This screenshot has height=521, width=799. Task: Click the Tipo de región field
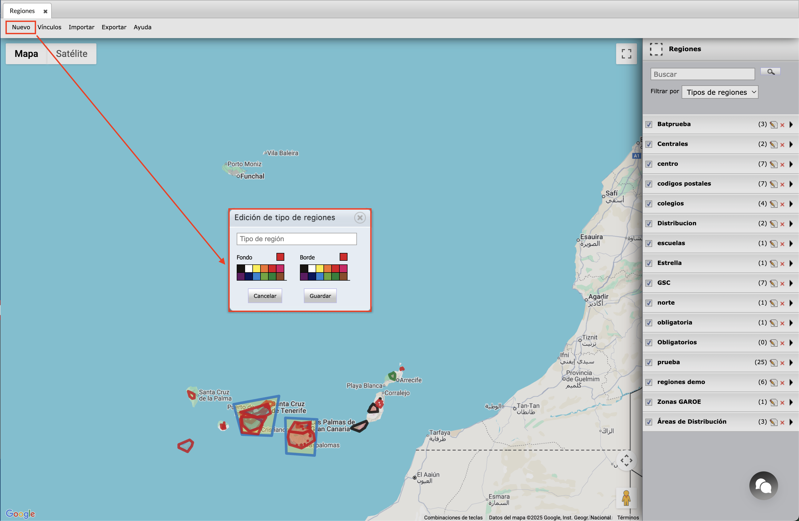297,239
